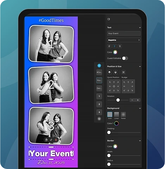Delete selected element with red trash icon
Viewport: 165px width, 169px height.
point(56,140)
